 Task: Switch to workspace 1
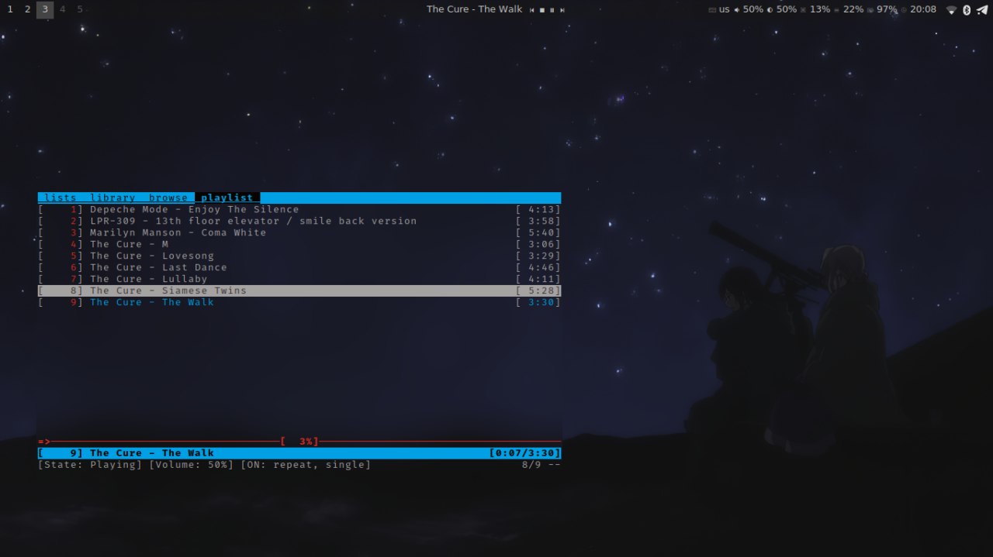tap(10, 9)
